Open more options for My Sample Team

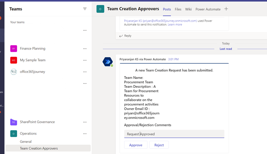(85, 60)
